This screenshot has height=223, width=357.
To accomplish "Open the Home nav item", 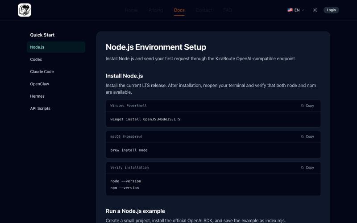I will point(131,10).
